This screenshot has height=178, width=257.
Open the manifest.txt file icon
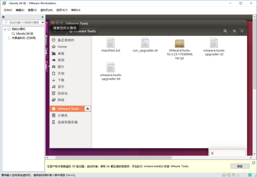(x=111, y=43)
